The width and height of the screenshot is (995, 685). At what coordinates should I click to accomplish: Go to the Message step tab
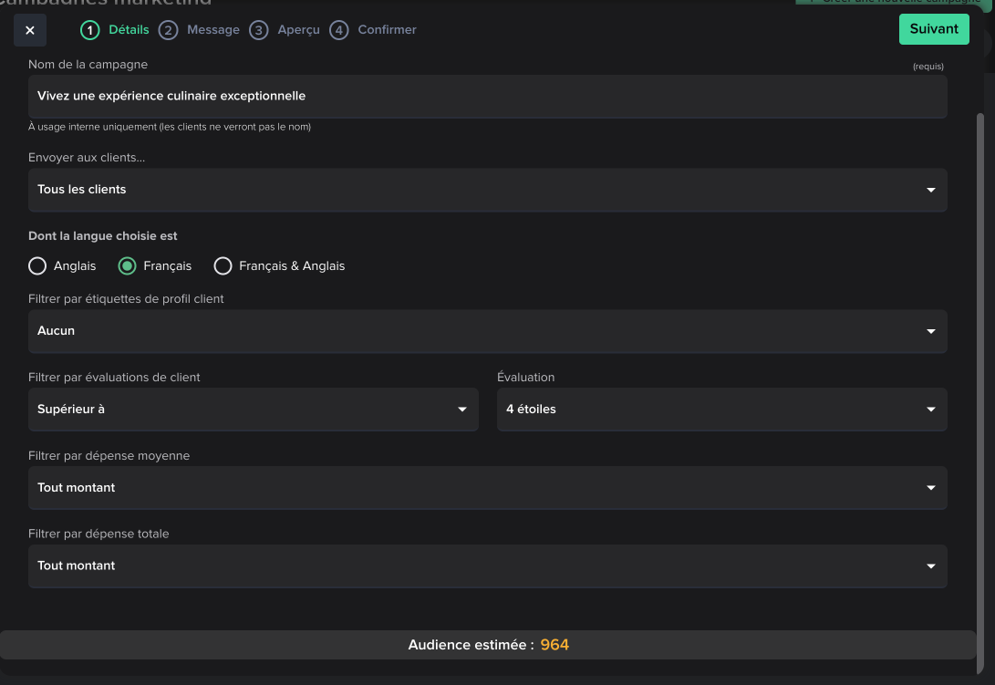click(212, 30)
